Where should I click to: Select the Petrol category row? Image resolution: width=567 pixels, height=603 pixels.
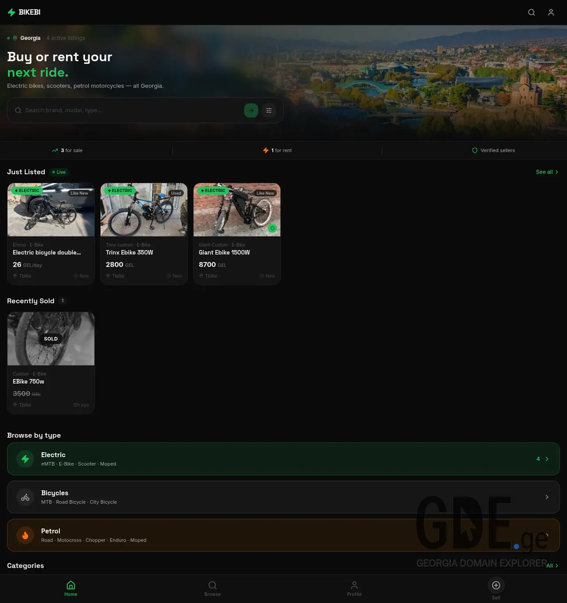pyautogui.click(x=283, y=535)
